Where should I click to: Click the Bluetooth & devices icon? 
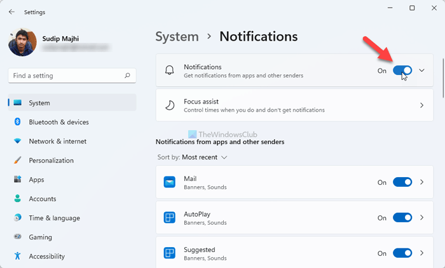17,122
